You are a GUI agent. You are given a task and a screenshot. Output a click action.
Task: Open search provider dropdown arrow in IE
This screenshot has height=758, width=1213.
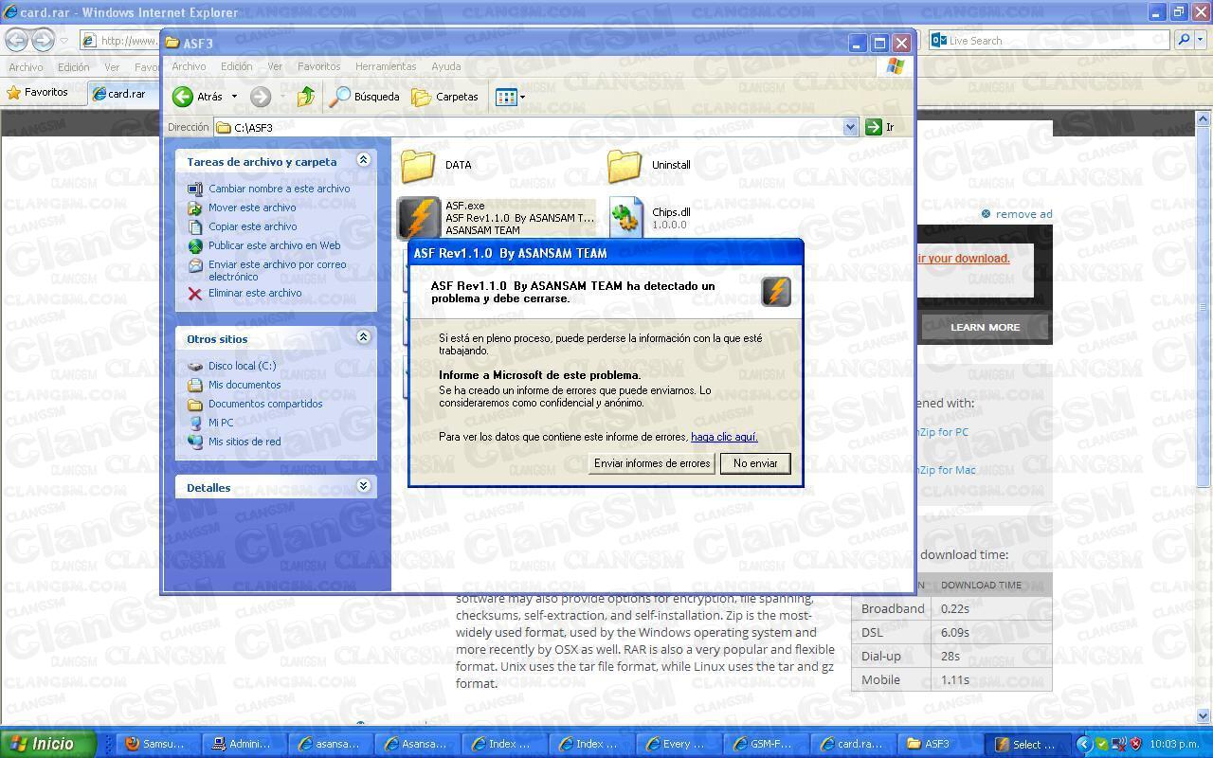pos(1201,41)
